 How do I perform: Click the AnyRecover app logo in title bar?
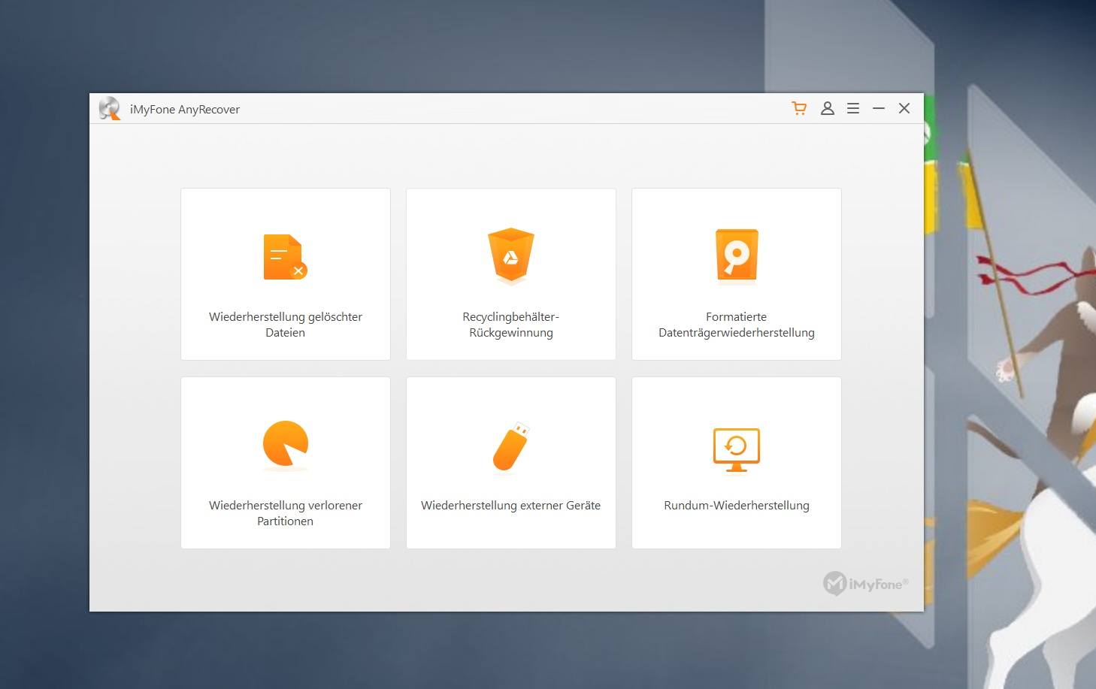[110, 108]
